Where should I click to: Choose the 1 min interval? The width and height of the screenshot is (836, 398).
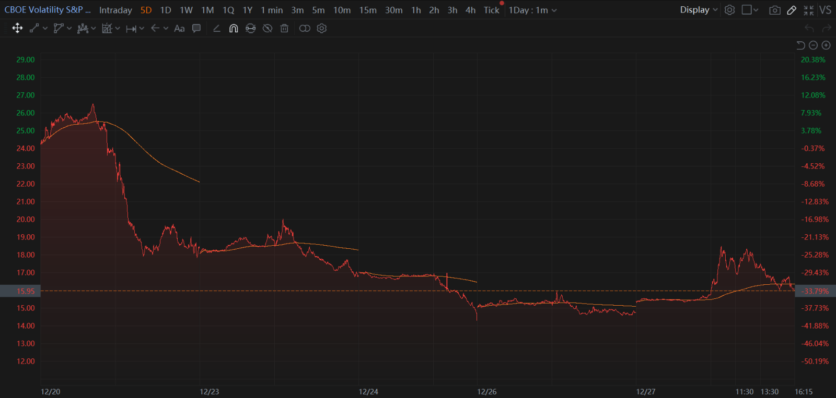point(272,10)
